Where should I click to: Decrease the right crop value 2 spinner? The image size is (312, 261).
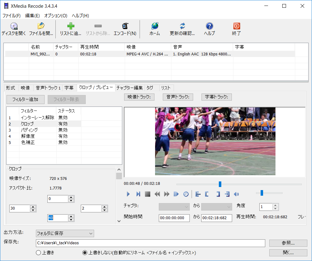(105, 210)
